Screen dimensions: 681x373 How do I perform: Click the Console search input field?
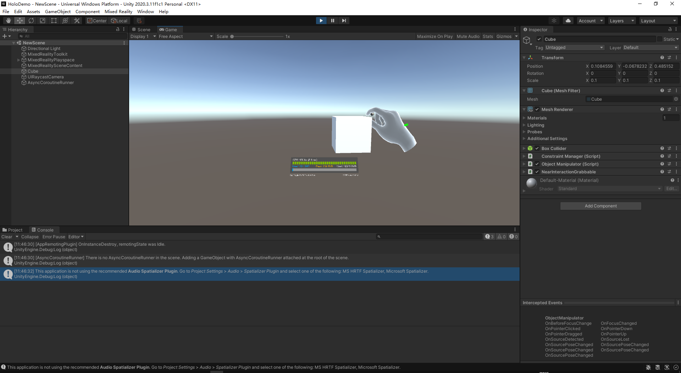pos(429,236)
